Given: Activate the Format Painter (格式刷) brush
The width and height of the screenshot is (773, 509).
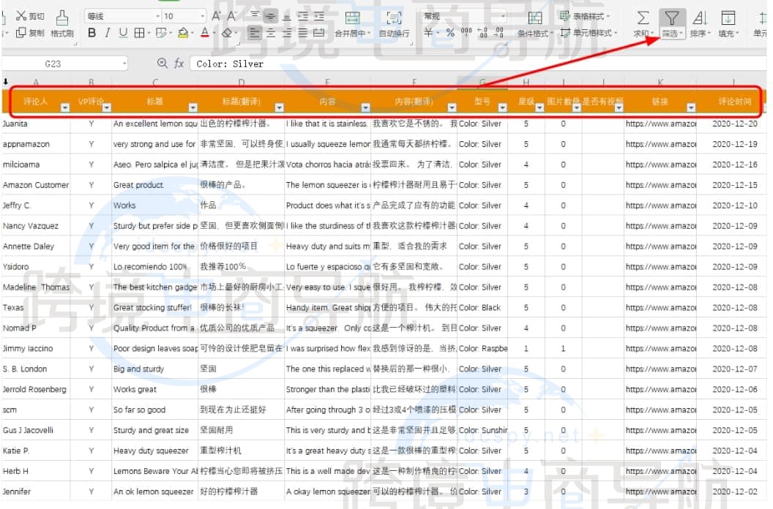Looking at the screenshot, I should pos(62,18).
